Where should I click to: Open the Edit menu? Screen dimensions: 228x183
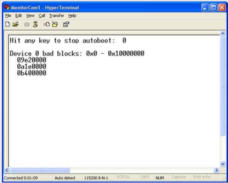pos(19,16)
